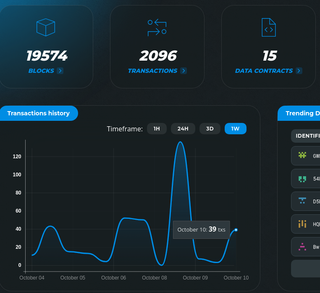Image resolution: width=320 pixels, height=293 pixels.
Task: Click the October 06 axis label
Action: 113,278
